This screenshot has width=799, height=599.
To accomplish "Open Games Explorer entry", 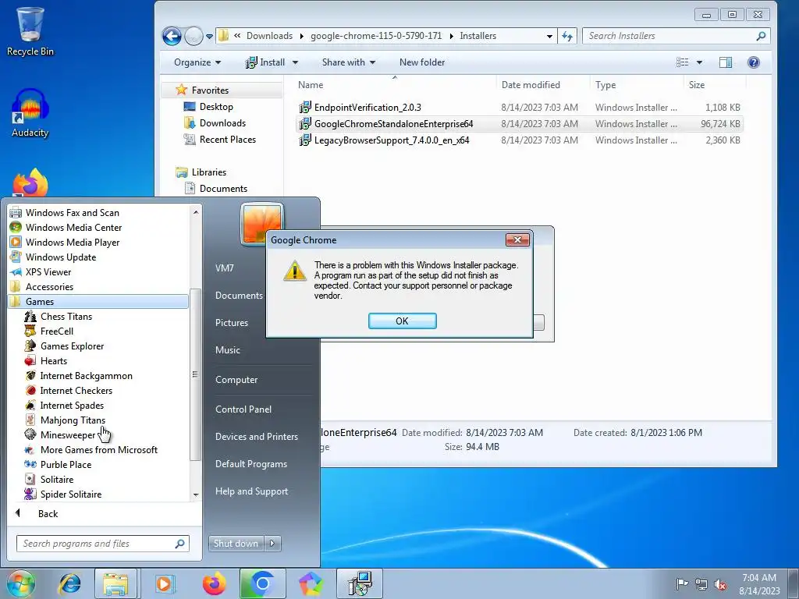I will click(x=72, y=346).
